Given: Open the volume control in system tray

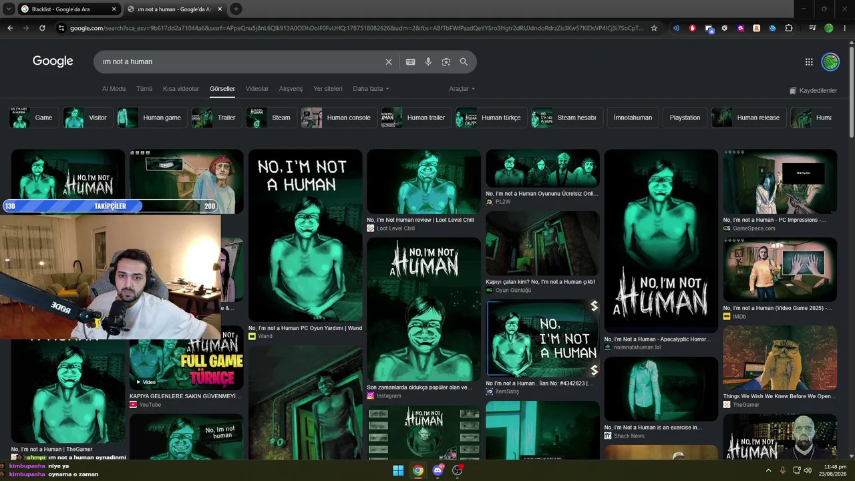Looking at the screenshot, I should coord(808,470).
